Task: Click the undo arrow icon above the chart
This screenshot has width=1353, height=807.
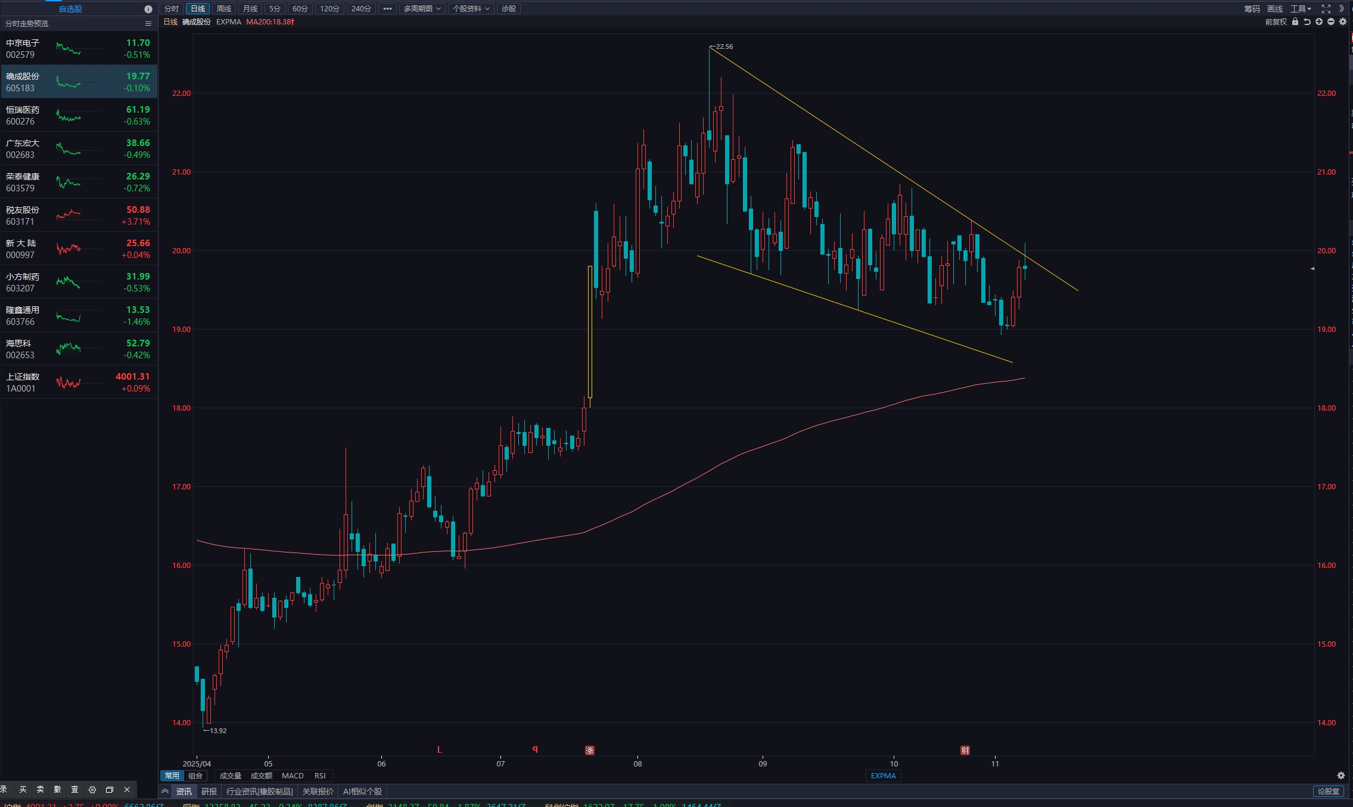Action: (1307, 22)
